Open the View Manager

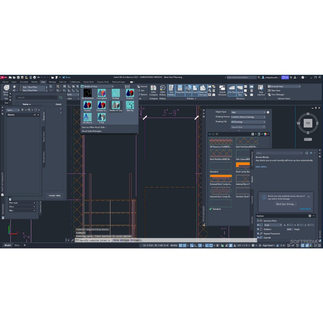[x=276, y=95]
